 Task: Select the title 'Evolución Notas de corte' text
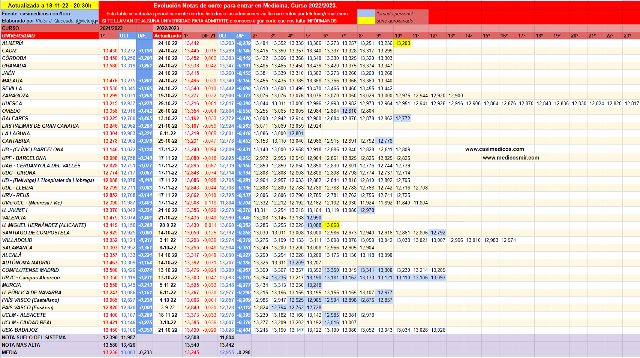245,6
